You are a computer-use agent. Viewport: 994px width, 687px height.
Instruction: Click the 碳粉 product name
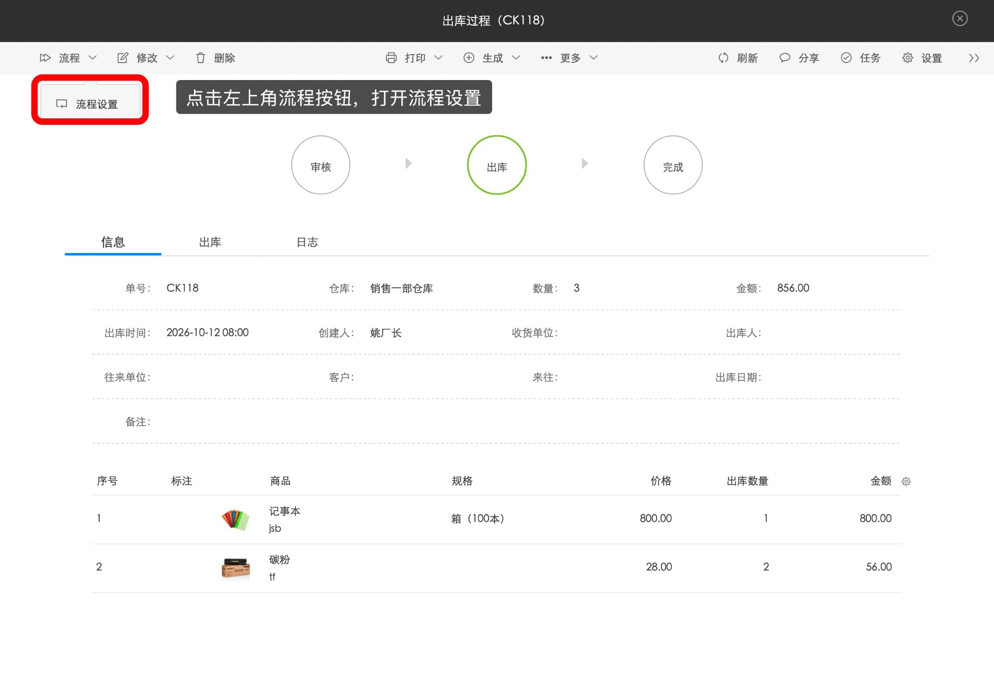point(279,560)
